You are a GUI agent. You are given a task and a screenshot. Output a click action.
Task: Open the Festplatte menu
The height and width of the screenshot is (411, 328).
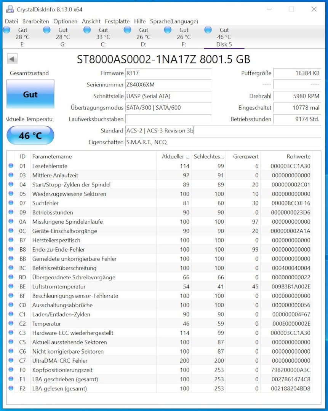point(117,21)
